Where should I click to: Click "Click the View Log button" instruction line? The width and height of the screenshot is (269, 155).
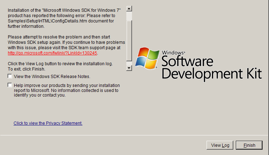tap(60, 64)
